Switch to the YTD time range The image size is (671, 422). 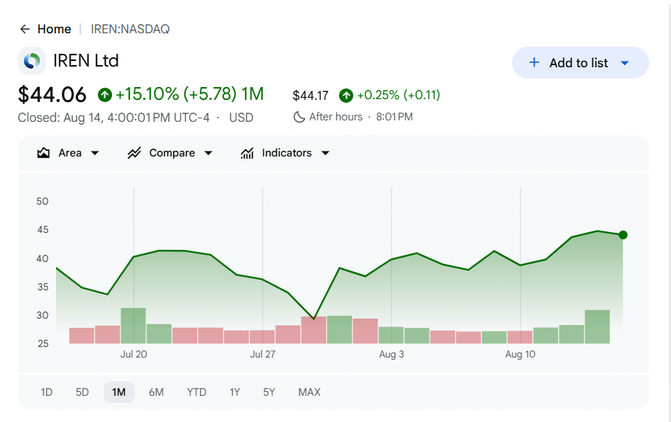pos(196,392)
